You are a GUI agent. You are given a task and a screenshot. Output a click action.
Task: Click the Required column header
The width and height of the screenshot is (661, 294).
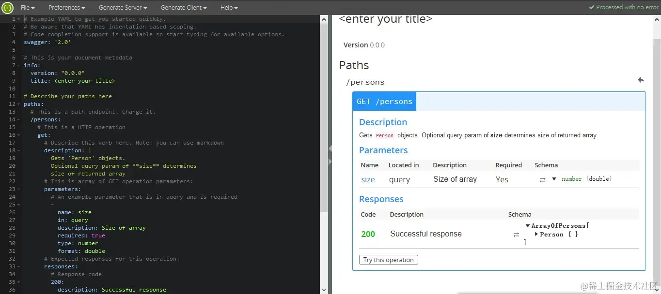pyautogui.click(x=508, y=165)
